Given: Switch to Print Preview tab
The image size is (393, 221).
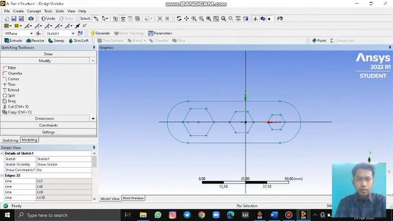Looking at the screenshot, I should (133, 198).
